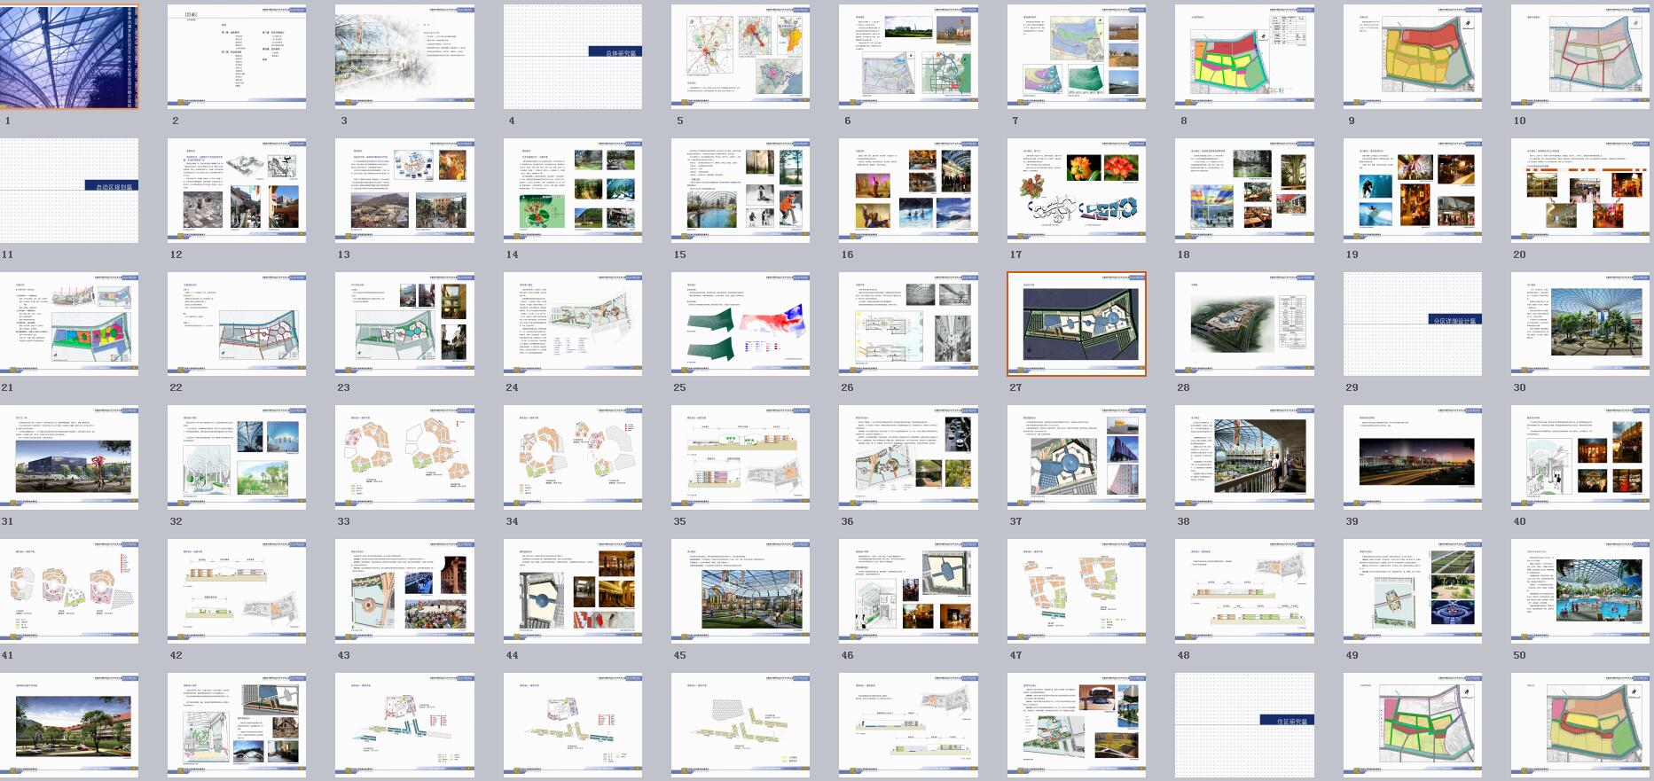The height and width of the screenshot is (781, 1654).
Task: Select section title slide 住区研究篇
Action: (x=1245, y=725)
